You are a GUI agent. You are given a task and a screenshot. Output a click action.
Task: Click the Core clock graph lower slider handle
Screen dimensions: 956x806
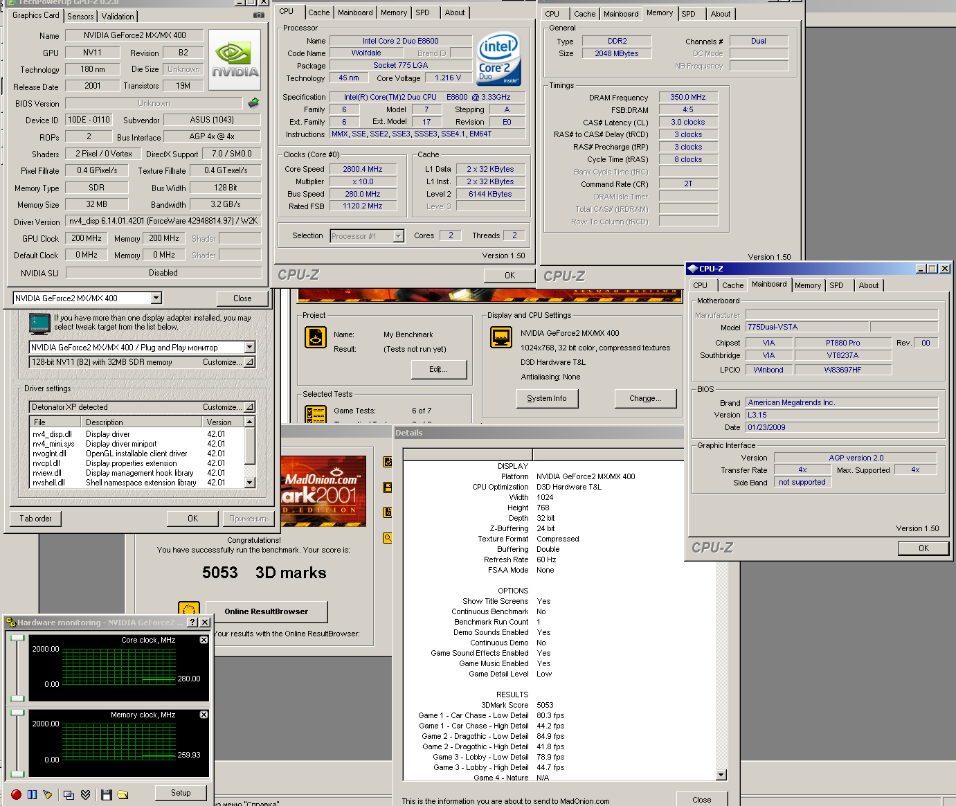point(18,699)
